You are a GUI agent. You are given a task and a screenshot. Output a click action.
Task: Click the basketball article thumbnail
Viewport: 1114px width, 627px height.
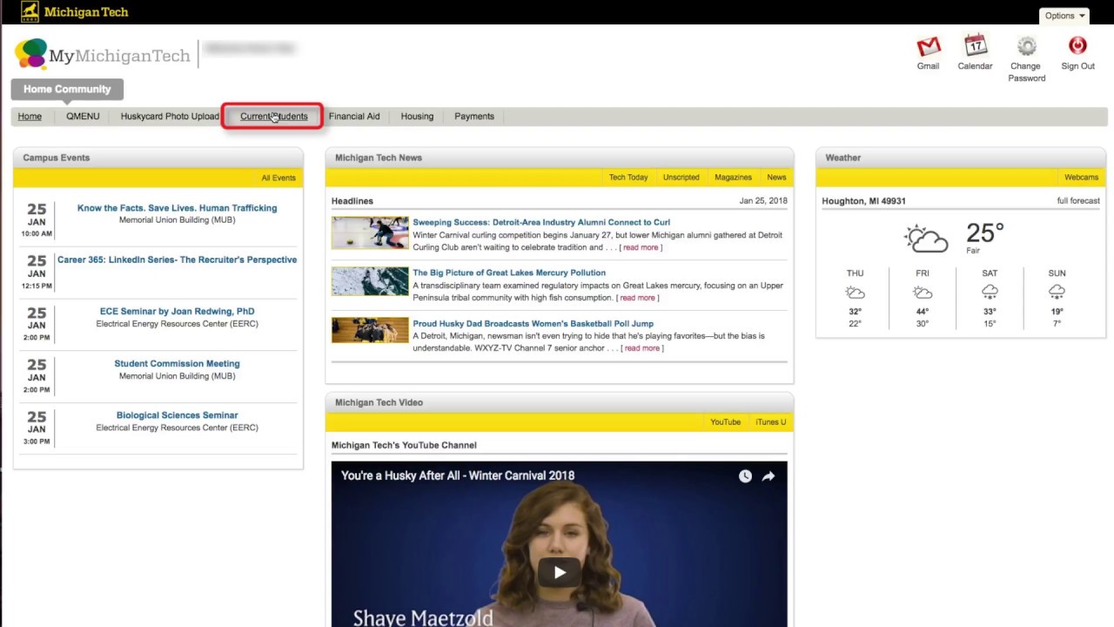click(x=370, y=330)
